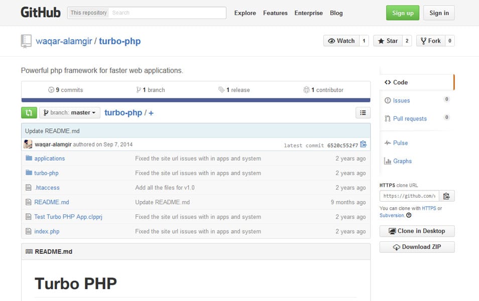Select the HTTPS clone URL field
The image size is (479, 301).
pyautogui.click(x=409, y=196)
